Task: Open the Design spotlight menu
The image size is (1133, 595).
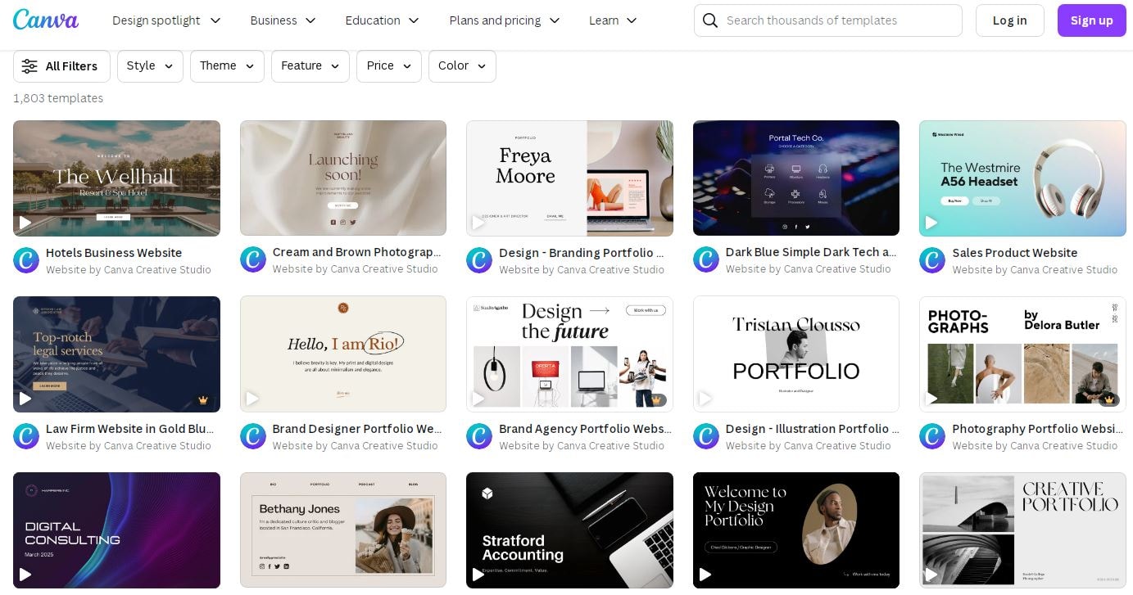Action: tap(166, 20)
